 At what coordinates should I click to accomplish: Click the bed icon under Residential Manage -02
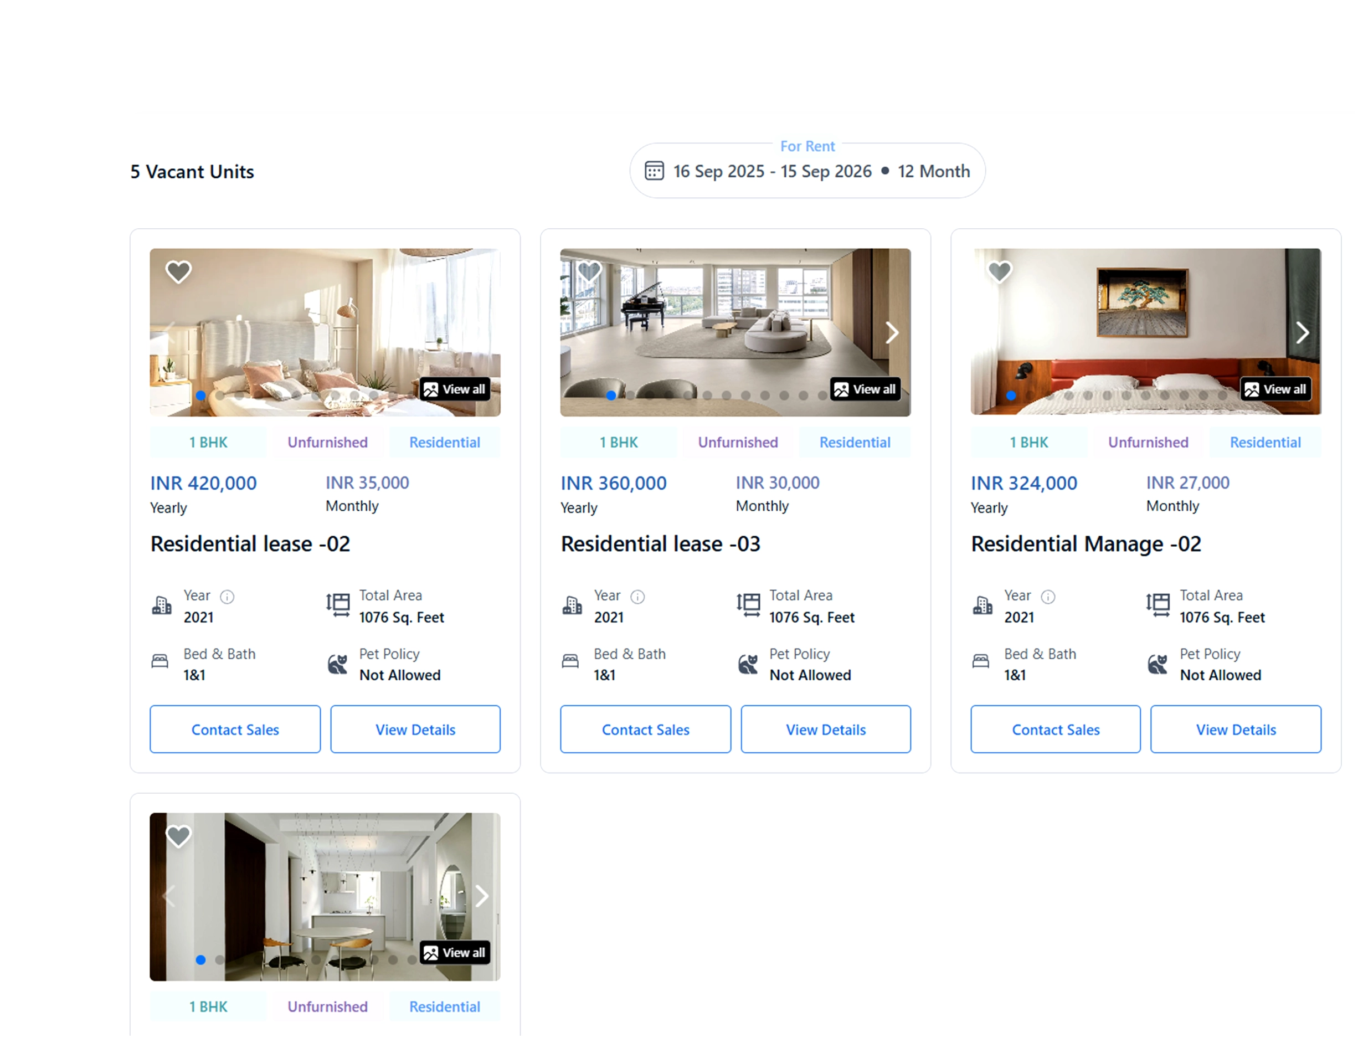coord(981,662)
